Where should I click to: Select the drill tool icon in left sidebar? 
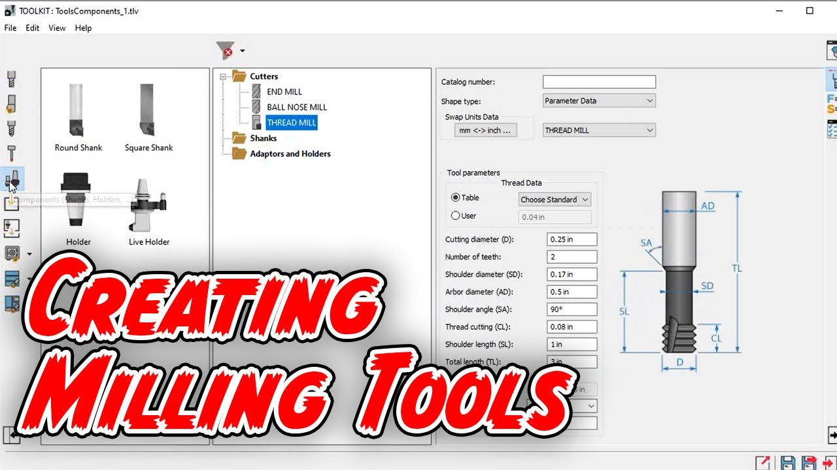(11, 129)
